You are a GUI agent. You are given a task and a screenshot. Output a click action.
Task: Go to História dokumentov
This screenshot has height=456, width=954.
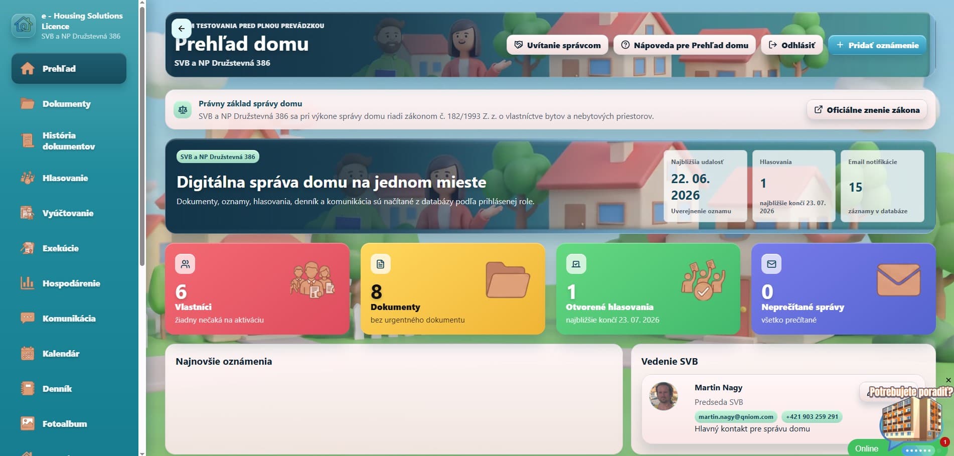point(69,141)
